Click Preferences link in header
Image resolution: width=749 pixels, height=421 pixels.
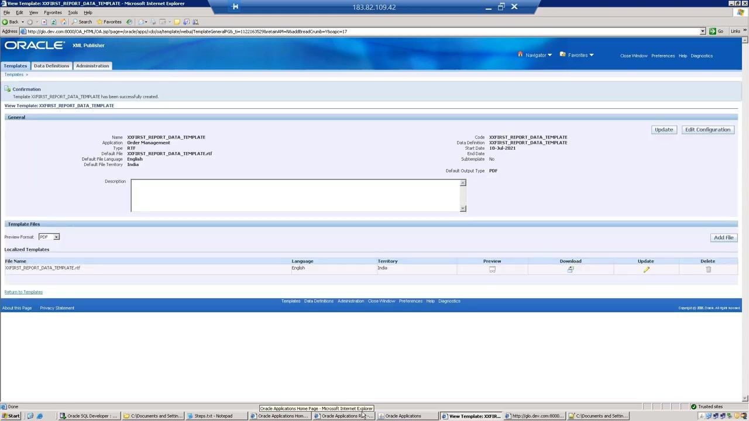[663, 56]
